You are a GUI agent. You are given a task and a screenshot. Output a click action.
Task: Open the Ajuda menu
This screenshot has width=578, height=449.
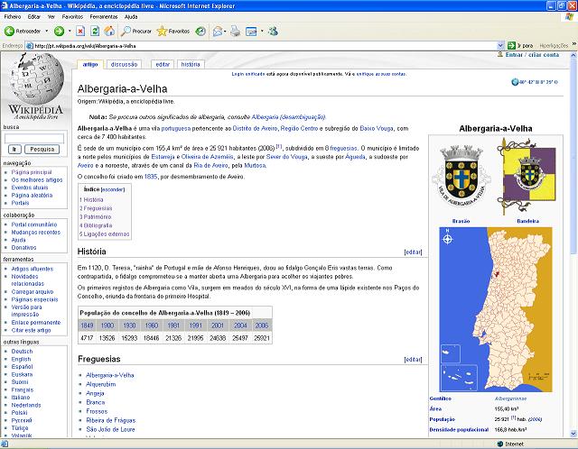pyautogui.click(x=131, y=16)
